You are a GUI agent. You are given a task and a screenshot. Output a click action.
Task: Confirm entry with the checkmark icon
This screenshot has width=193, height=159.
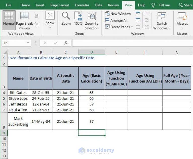click(x=56, y=43)
